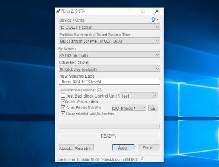
Task: Toggle Create Extended Label And Icon Files
Action: pos(63,113)
